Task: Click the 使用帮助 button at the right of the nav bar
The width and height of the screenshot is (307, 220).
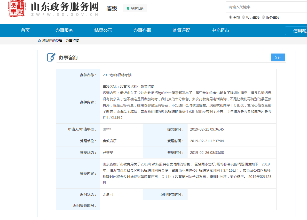Action: coord(296,31)
